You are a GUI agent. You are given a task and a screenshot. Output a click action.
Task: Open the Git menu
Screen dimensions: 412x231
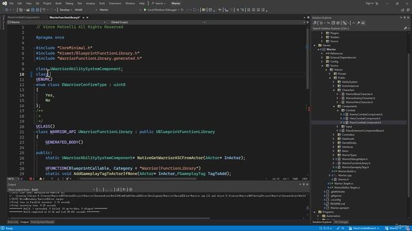pos(37,3)
